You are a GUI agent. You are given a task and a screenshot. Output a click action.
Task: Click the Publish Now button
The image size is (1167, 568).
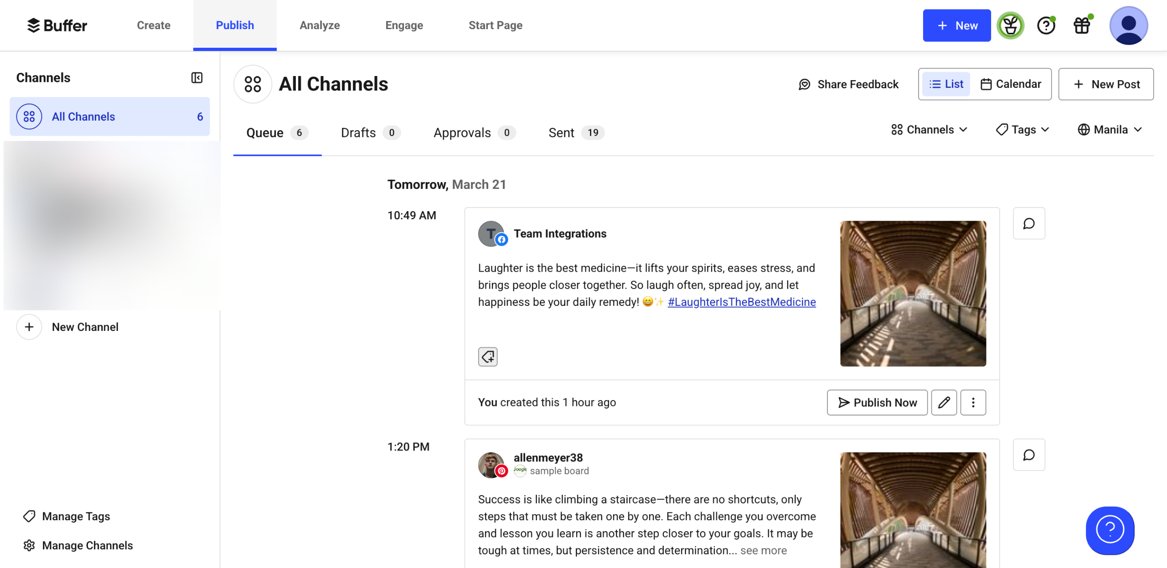[877, 402]
